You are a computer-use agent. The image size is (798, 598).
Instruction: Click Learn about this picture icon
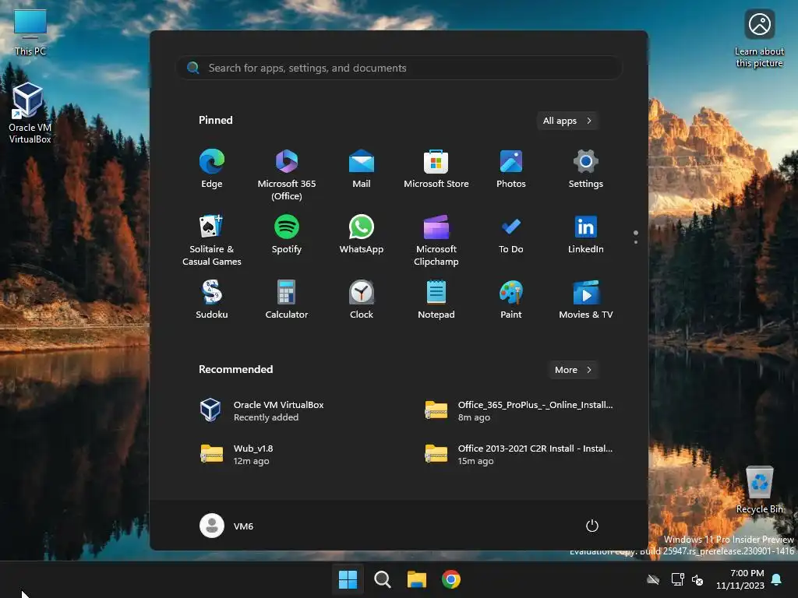(x=759, y=39)
